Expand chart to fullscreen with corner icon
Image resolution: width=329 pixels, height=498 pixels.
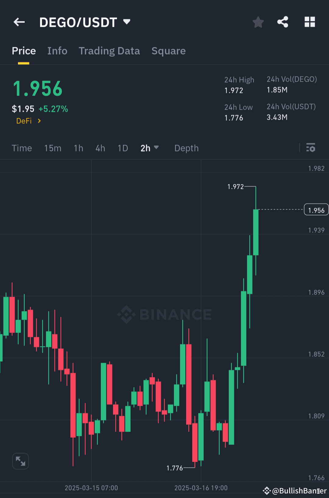20,461
